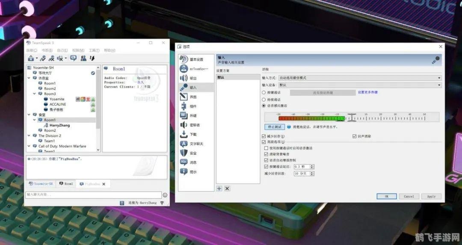Collapse The Division 2 channel group
462x245 pixels.
click(x=29, y=136)
